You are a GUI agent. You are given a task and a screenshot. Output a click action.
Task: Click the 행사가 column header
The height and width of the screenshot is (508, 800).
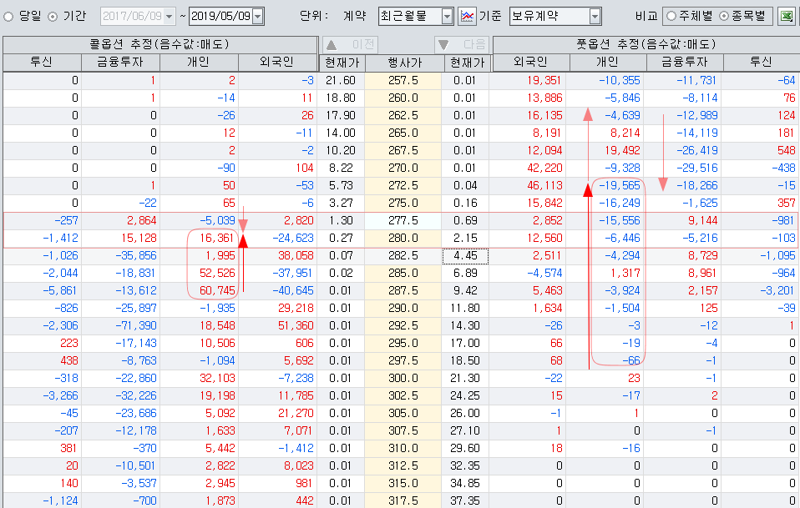tap(403, 61)
